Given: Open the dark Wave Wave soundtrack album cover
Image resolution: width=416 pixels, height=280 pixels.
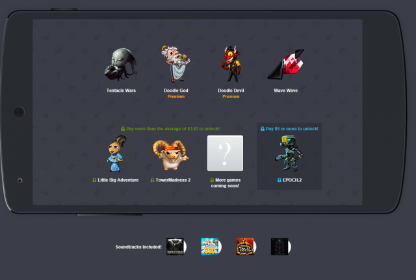Looking at the screenshot, I should (x=279, y=247).
